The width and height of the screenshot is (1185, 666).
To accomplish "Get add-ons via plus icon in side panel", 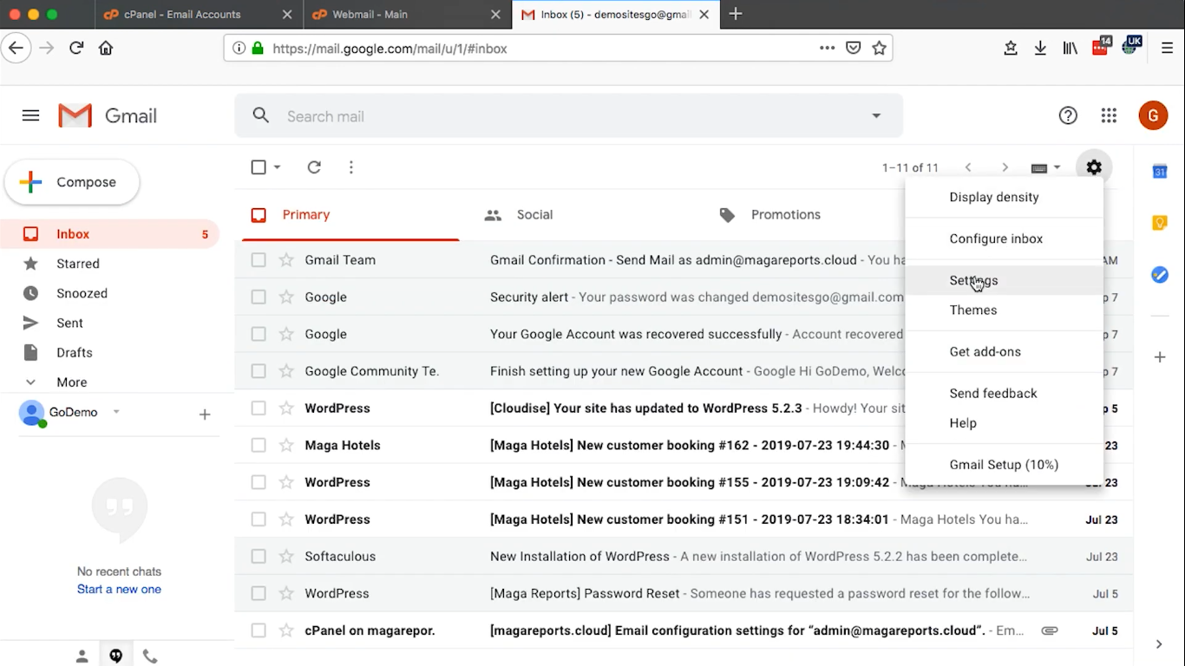I will click(1160, 357).
